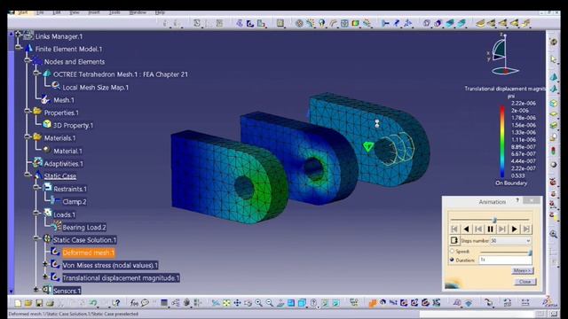This screenshot has height=319, width=568.
Task: Select OCTREE Tetrahedron Mesh.1 tree item
Action: coord(121,74)
